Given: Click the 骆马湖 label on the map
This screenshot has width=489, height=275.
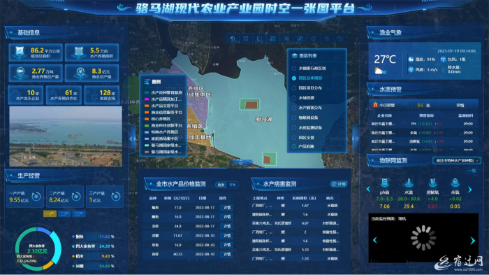Looking at the screenshot, I should (264, 120).
